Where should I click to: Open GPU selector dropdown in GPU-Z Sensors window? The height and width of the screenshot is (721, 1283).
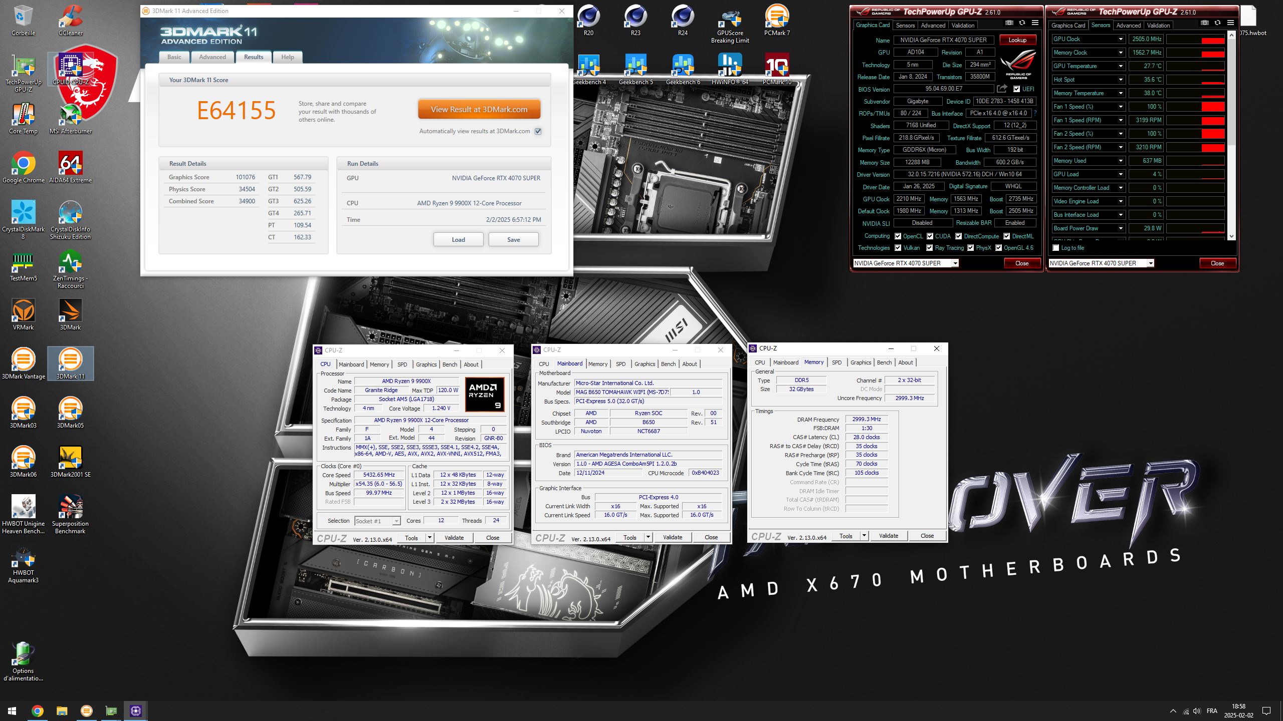pos(1151,263)
